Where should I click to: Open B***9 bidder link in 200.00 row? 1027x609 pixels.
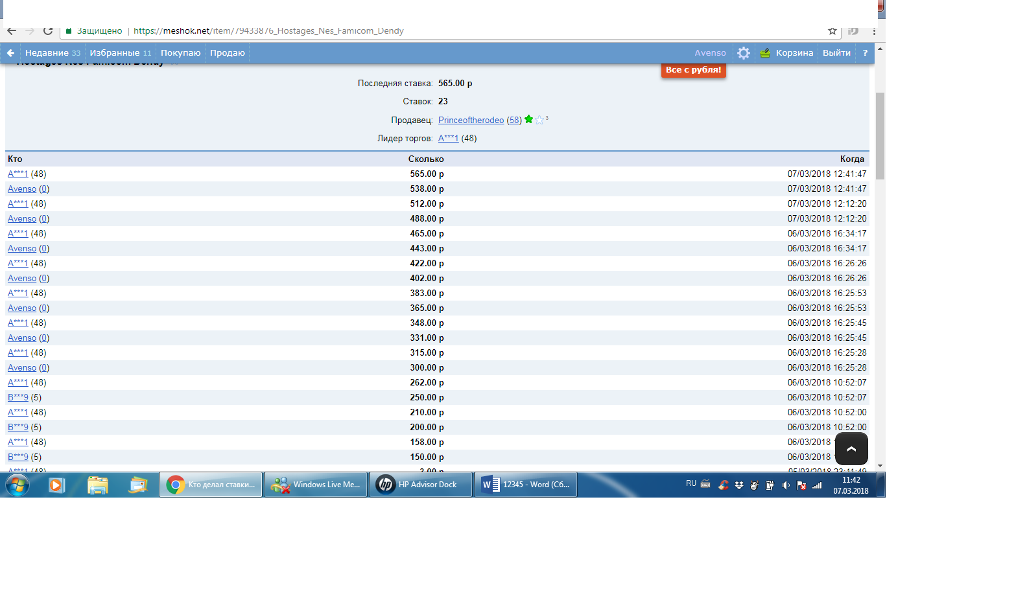pyautogui.click(x=18, y=428)
